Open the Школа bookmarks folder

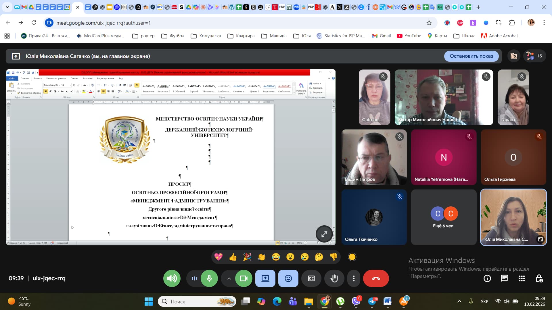pyautogui.click(x=464, y=36)
